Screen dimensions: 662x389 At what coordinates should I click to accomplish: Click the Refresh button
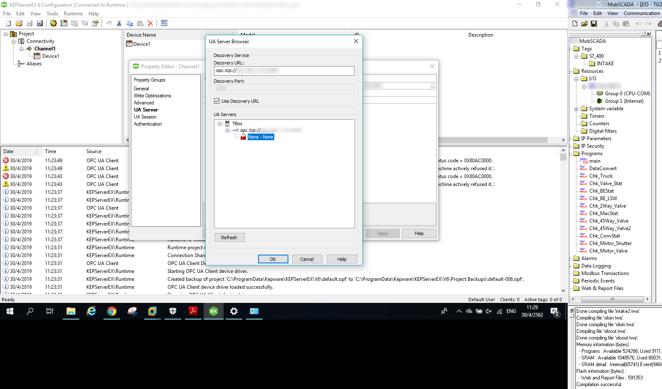point(229,238)
